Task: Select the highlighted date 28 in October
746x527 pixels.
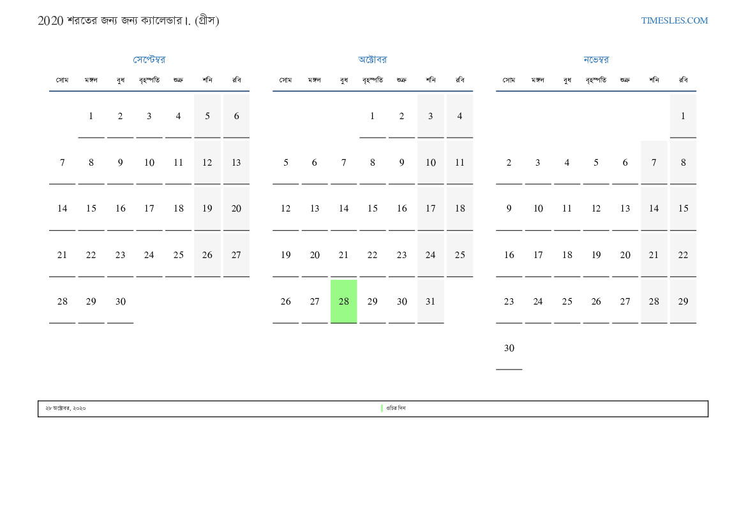Action: tap(343, 301)
